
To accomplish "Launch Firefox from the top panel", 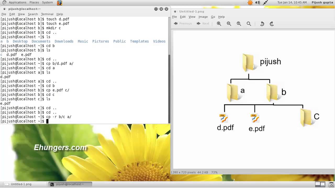I will (x=60, y=3).
